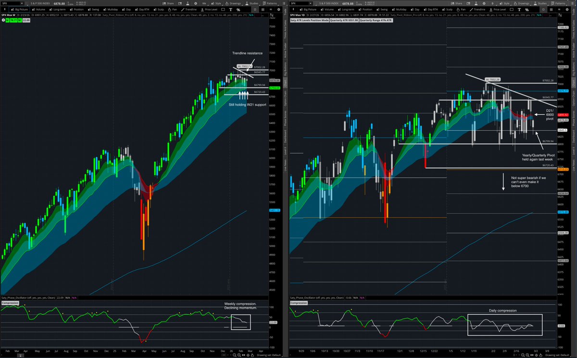Screen dimensions: 577x358
Task: Click the grid layout icon in right drawing toolbar
Action: point(552,10)
